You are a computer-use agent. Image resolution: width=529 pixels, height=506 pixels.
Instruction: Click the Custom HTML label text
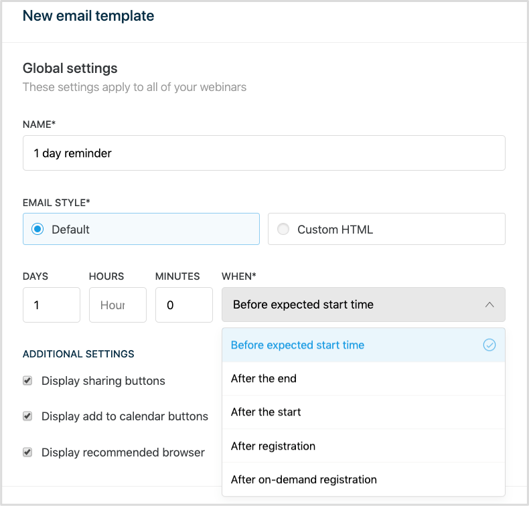point(335,230)
